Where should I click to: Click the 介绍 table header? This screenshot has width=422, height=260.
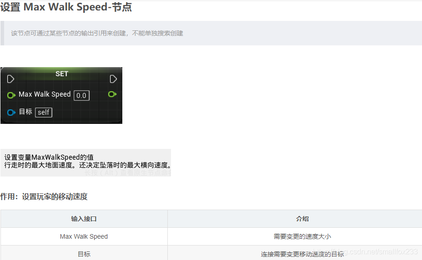(302, 219)
